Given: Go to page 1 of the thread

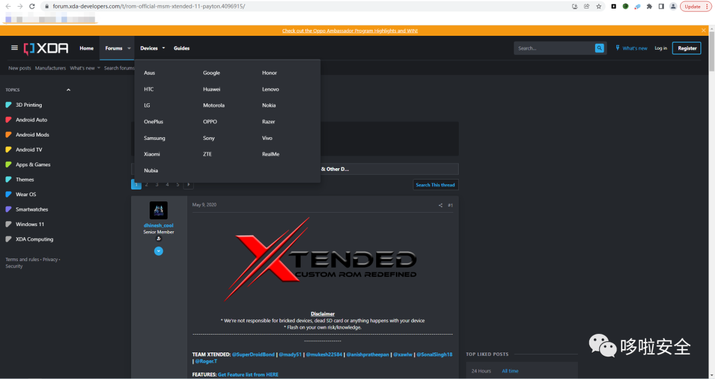Looking at the screenshot, I should pos(136,184).
